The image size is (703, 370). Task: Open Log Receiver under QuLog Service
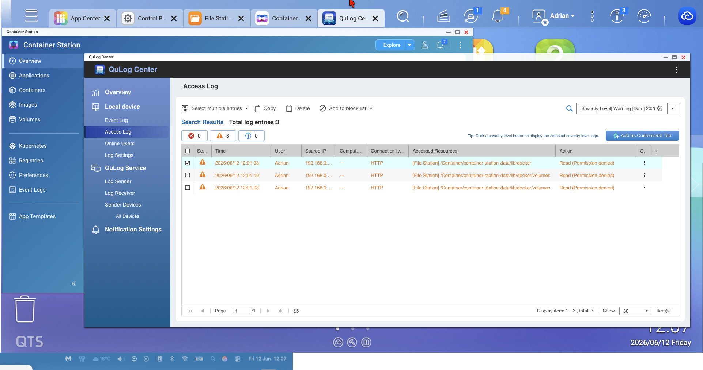[120, 193]
